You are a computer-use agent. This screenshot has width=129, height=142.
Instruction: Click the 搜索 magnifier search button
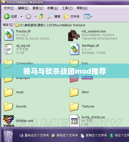54,16
